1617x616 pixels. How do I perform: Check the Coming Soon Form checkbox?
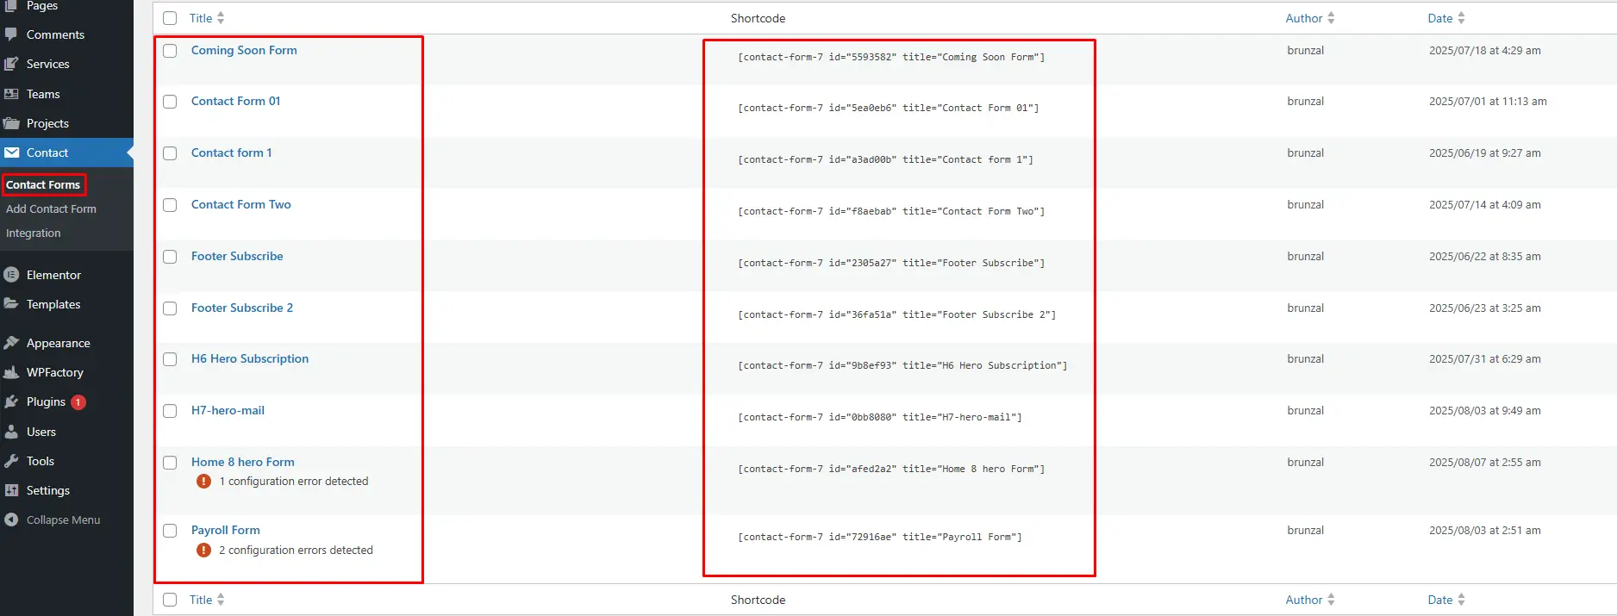pos(170,51)
